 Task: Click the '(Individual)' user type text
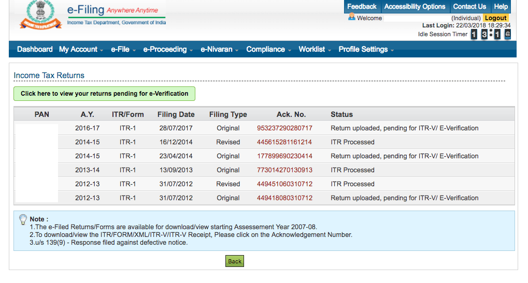tap(466, 18)
